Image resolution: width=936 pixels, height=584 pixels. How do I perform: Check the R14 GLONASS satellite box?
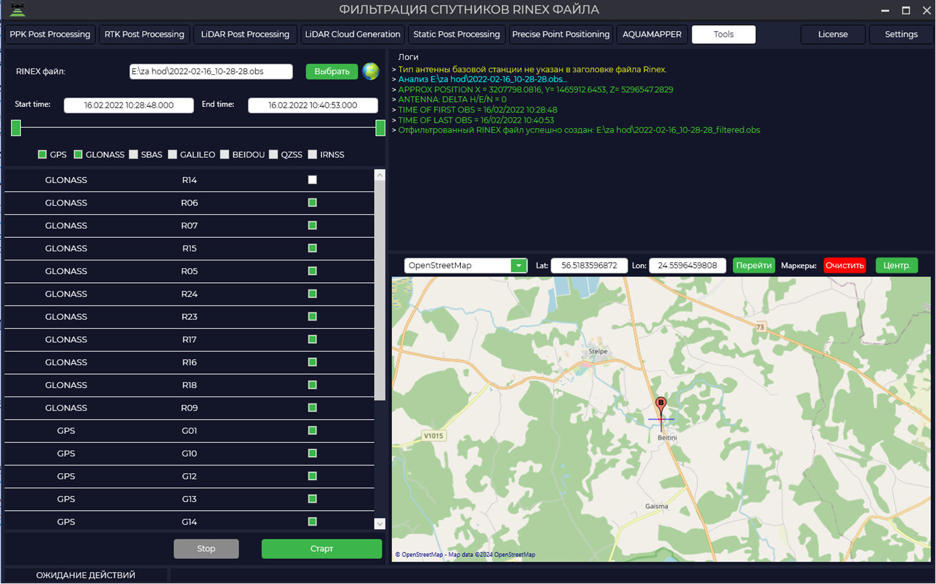[x=313, y=180]
